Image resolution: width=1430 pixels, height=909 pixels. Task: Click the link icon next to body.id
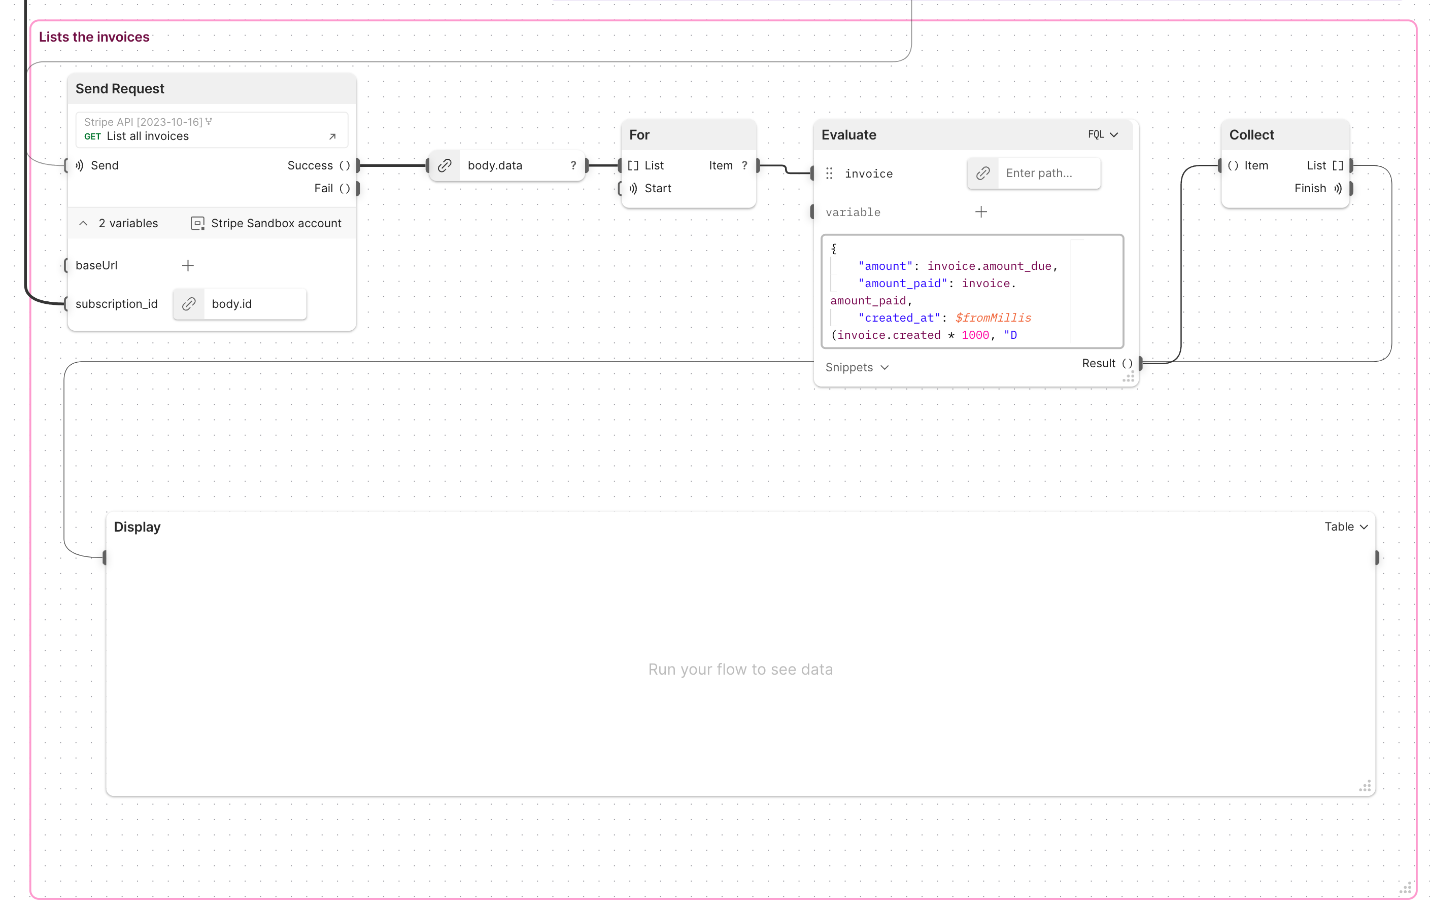(189, 304)
